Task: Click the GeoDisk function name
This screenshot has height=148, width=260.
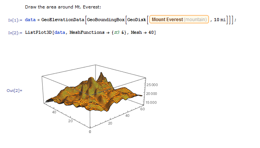Action: pos(137,20)
